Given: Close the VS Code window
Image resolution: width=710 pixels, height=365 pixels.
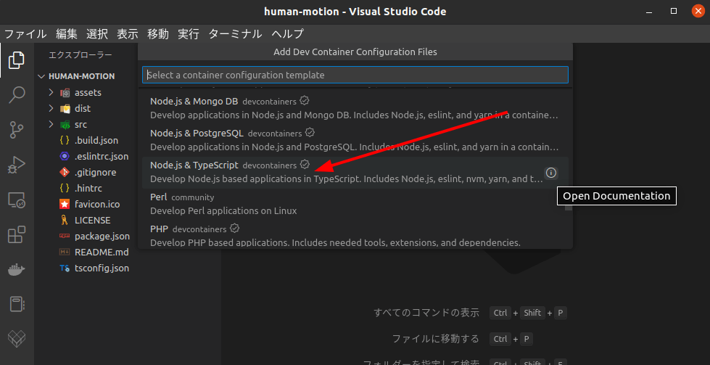Looking at the screenshot, I should pyautogui.click(x=698, y=11).
